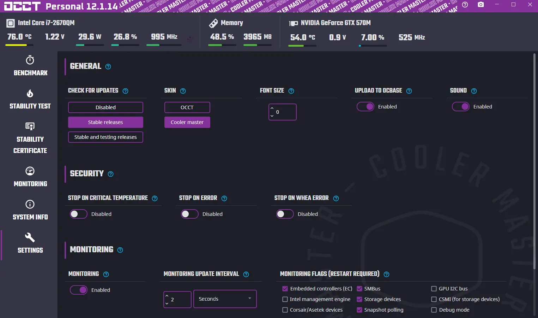The height and width of the screenshot is (318, 538).
Task: Open the help icon in title bar
Action: 465,5
